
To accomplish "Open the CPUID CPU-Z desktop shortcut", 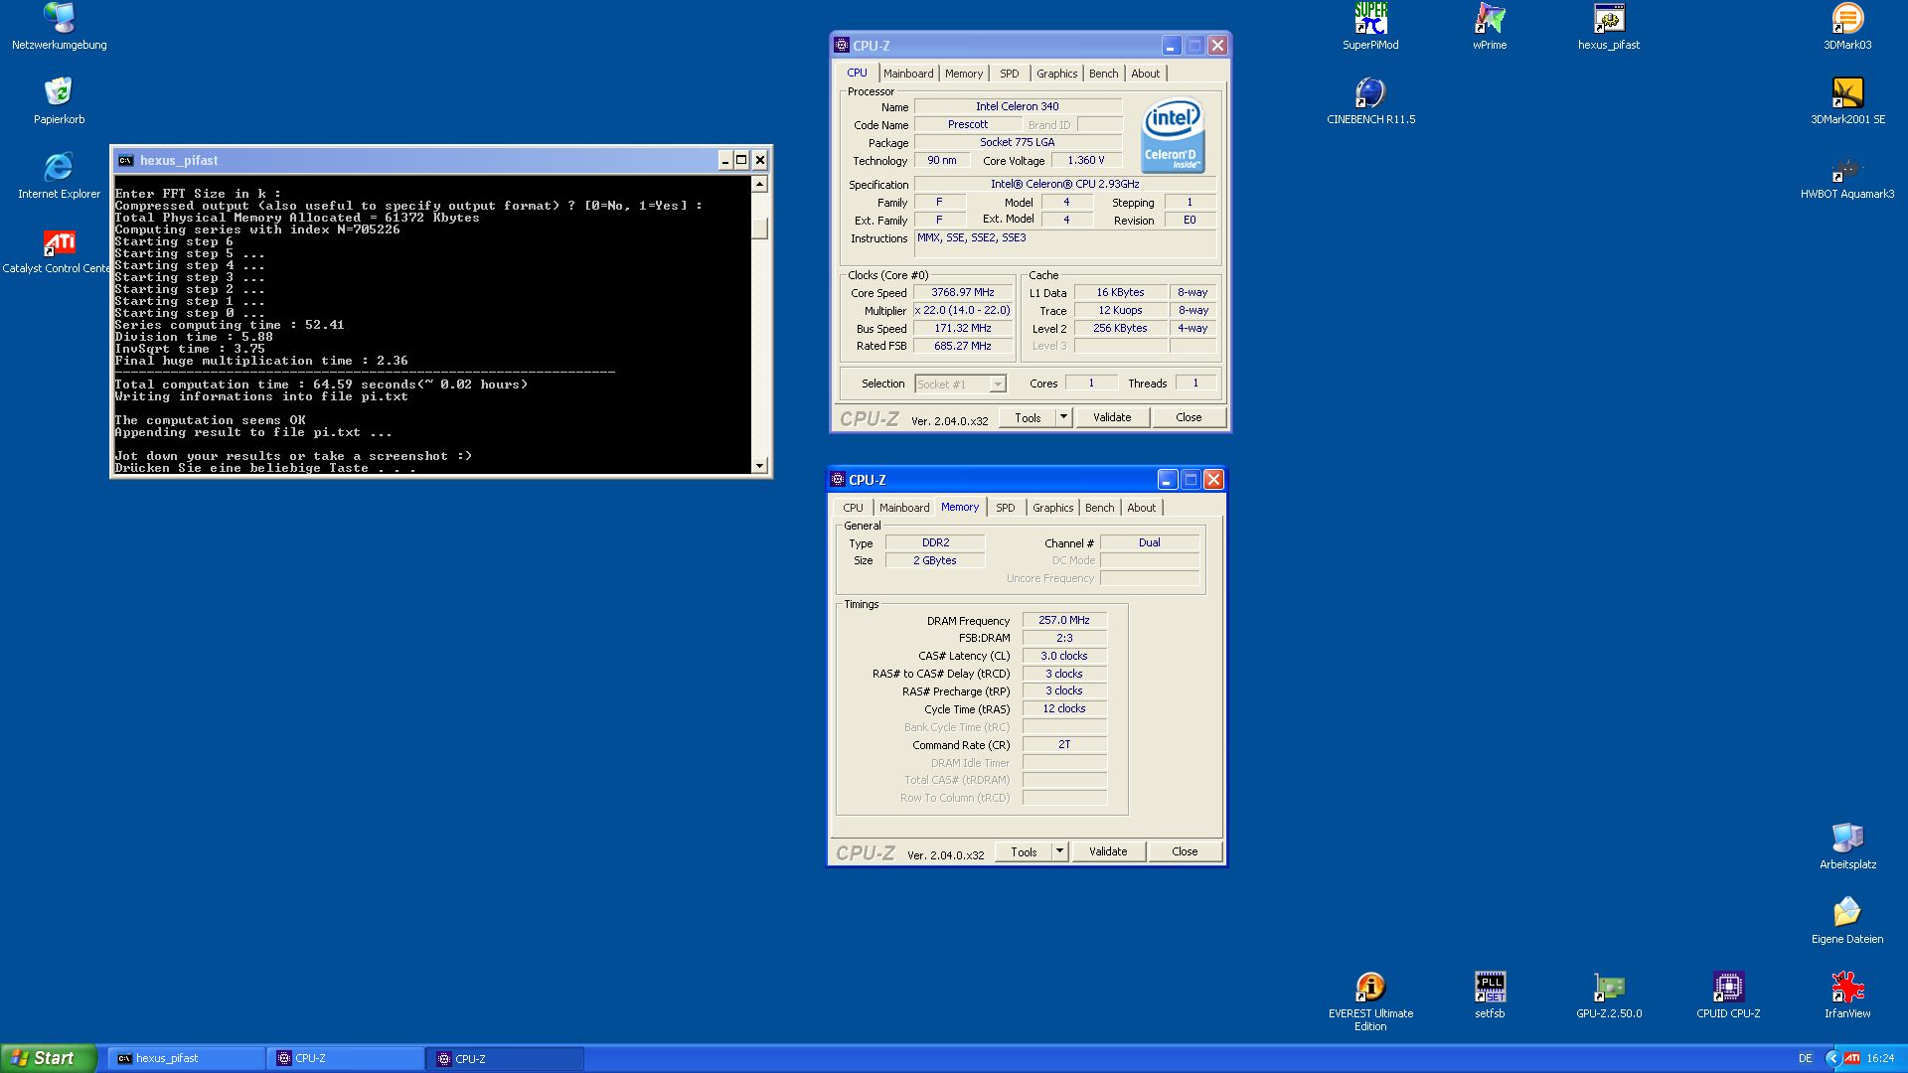I will 1728,996.
